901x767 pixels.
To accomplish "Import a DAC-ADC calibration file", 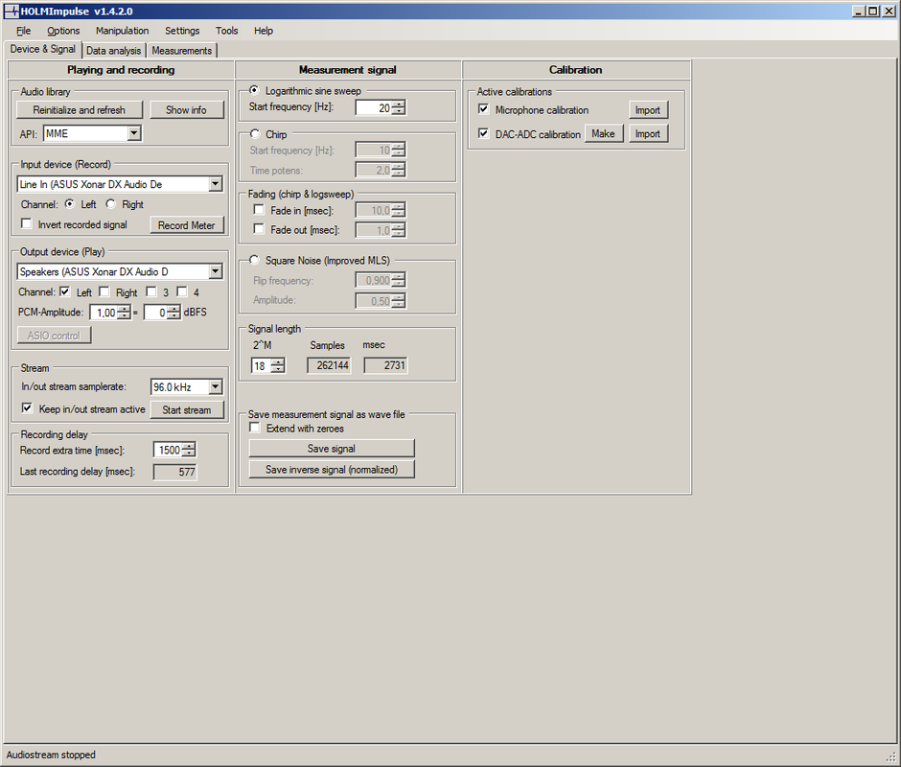I will (648, 134).
